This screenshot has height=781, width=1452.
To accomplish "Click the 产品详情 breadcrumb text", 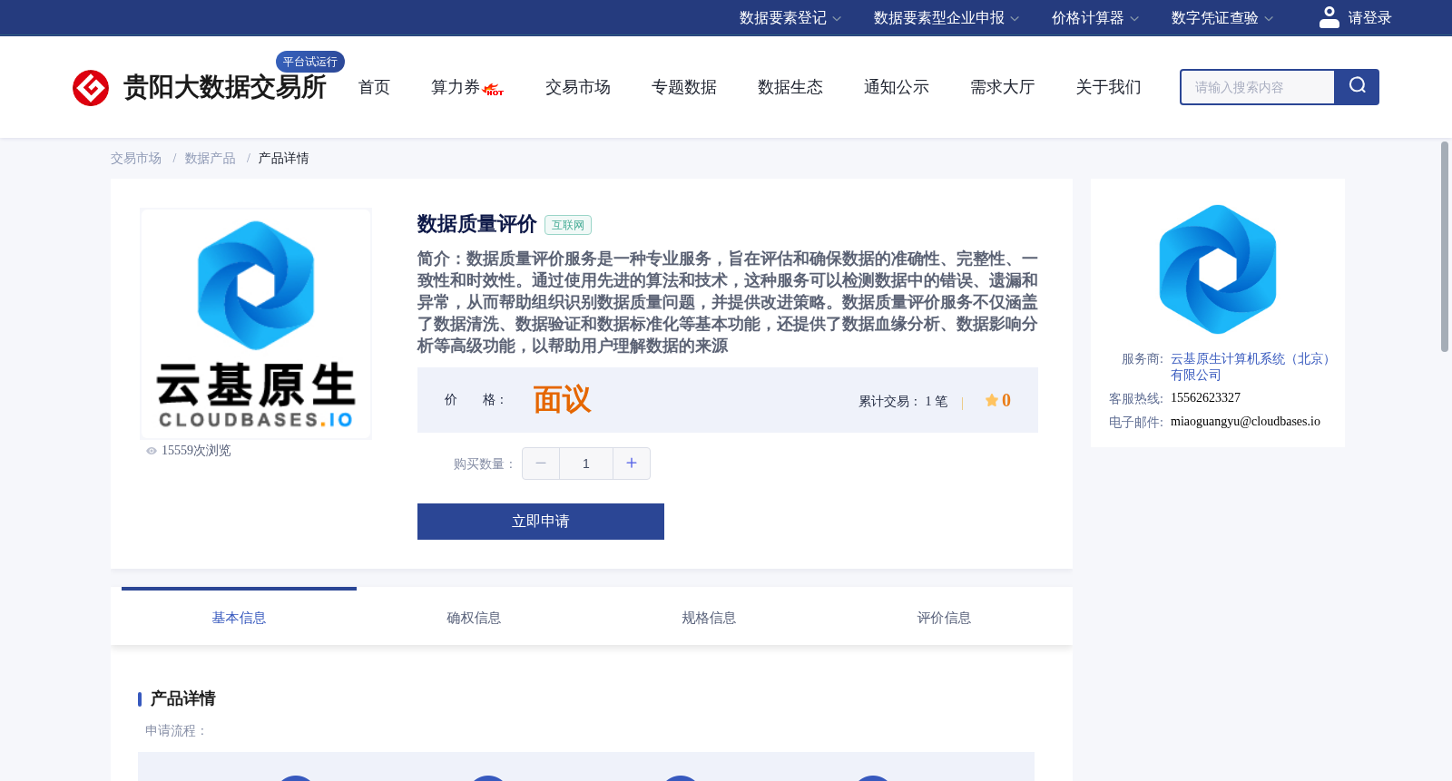I will pos(283,159).
